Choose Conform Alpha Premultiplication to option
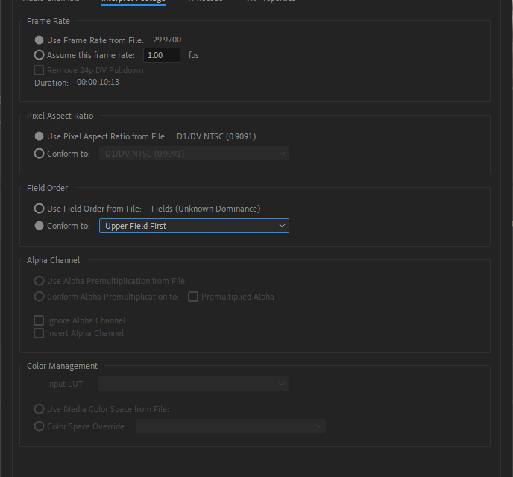The image size is (513, 477). [x=40, y=297]
